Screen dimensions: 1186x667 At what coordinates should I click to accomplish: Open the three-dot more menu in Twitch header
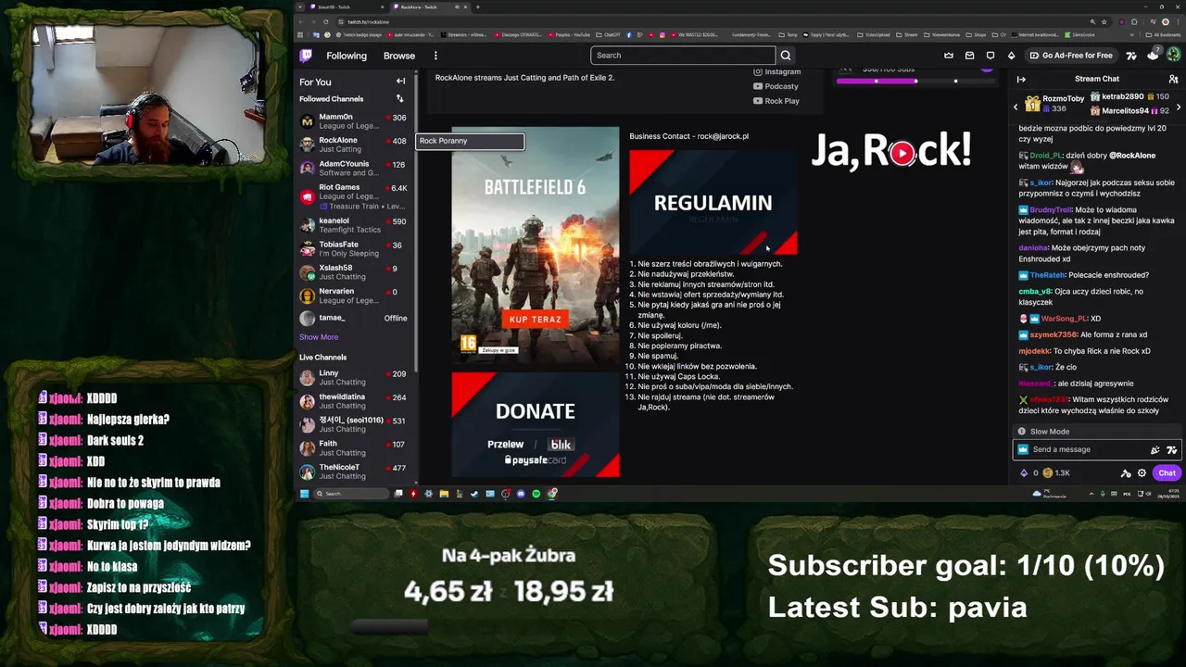[435, 56]
